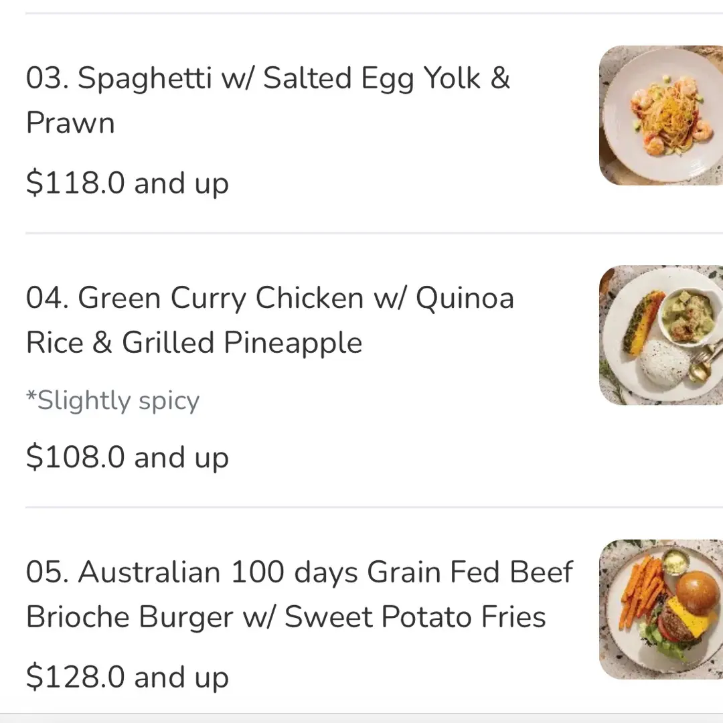Tap the green curry chicken dish photo

coord(660,335)
